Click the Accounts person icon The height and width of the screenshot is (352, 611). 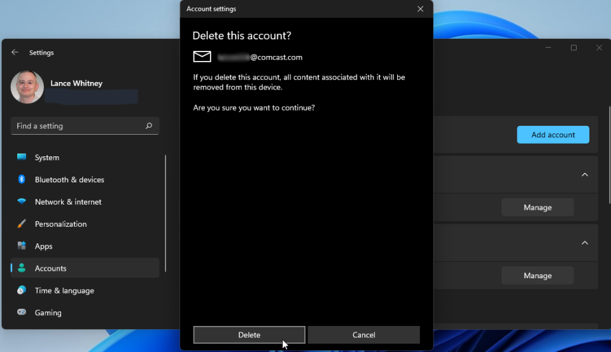click(22, 267)
